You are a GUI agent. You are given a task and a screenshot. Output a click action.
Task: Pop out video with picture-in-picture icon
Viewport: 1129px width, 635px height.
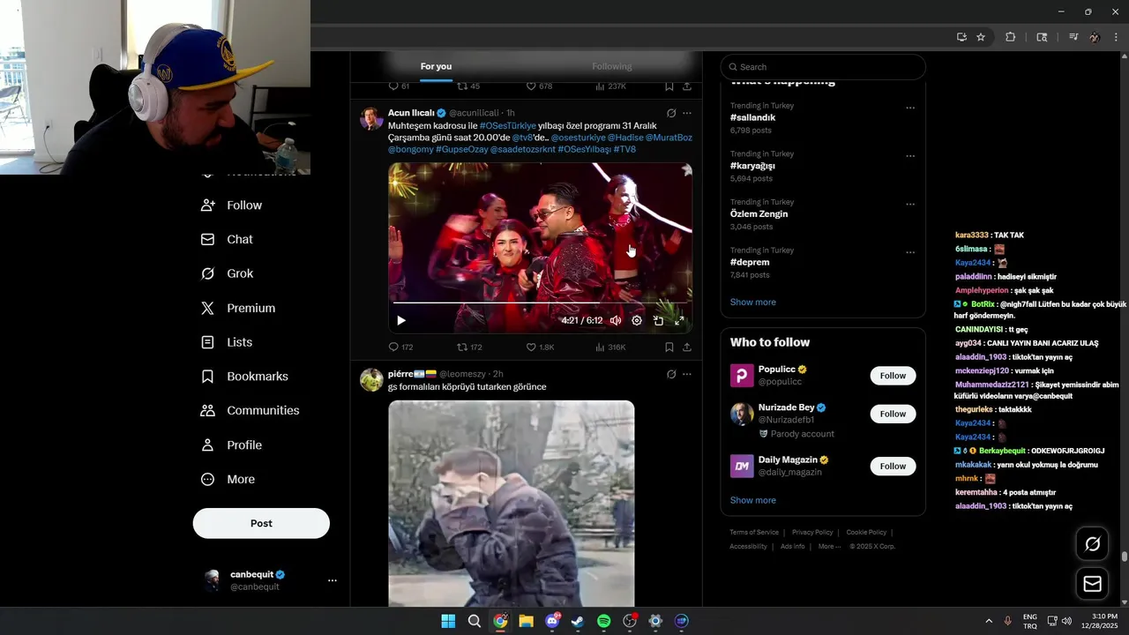[658, 321]
